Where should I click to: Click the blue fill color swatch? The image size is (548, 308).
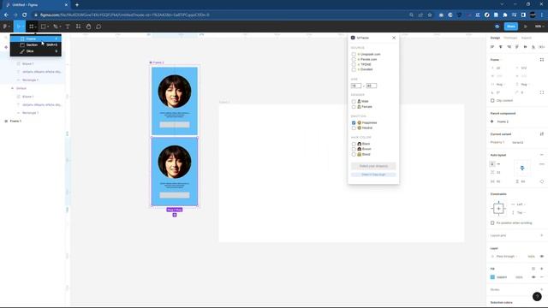492,277
